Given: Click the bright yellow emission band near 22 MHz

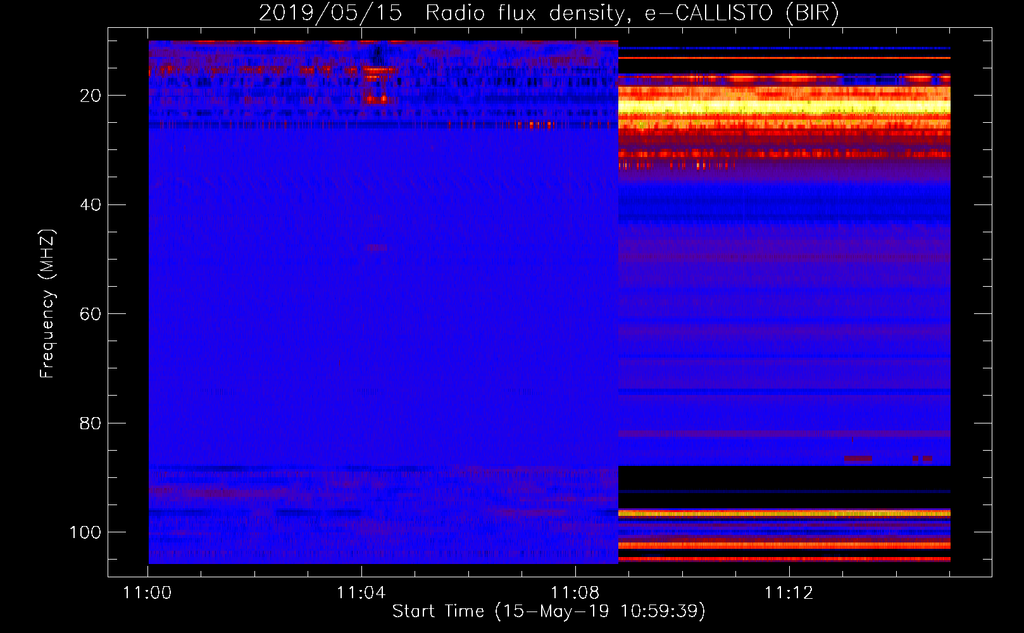Looking at the screenshot, I should [x=784, y=106].
